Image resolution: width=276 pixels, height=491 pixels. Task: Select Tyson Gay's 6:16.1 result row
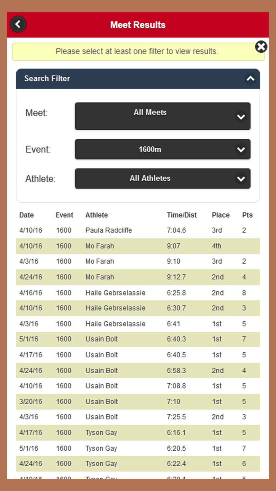tap(138, 432)
